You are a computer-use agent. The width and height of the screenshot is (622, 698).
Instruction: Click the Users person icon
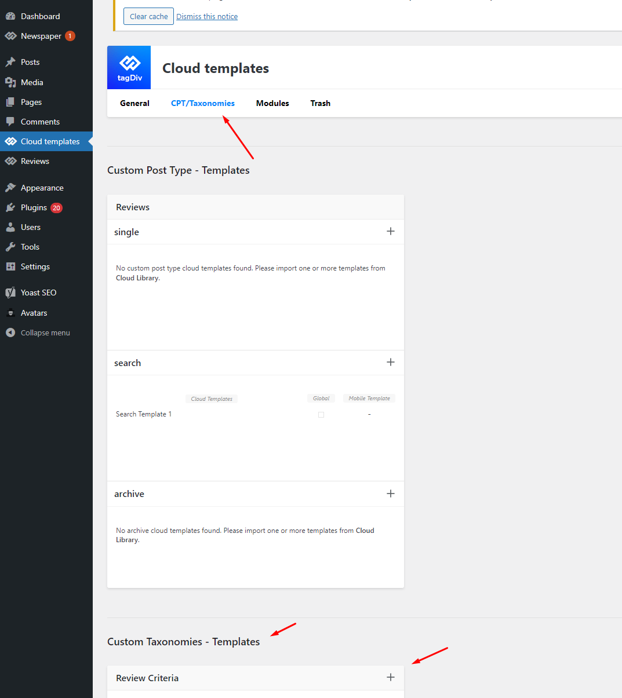[10, 227]
